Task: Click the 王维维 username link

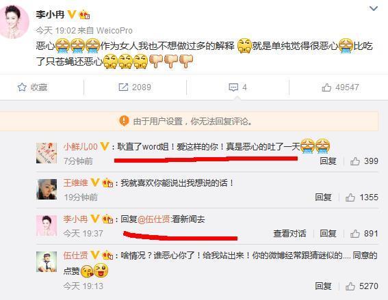Action: 75,183
